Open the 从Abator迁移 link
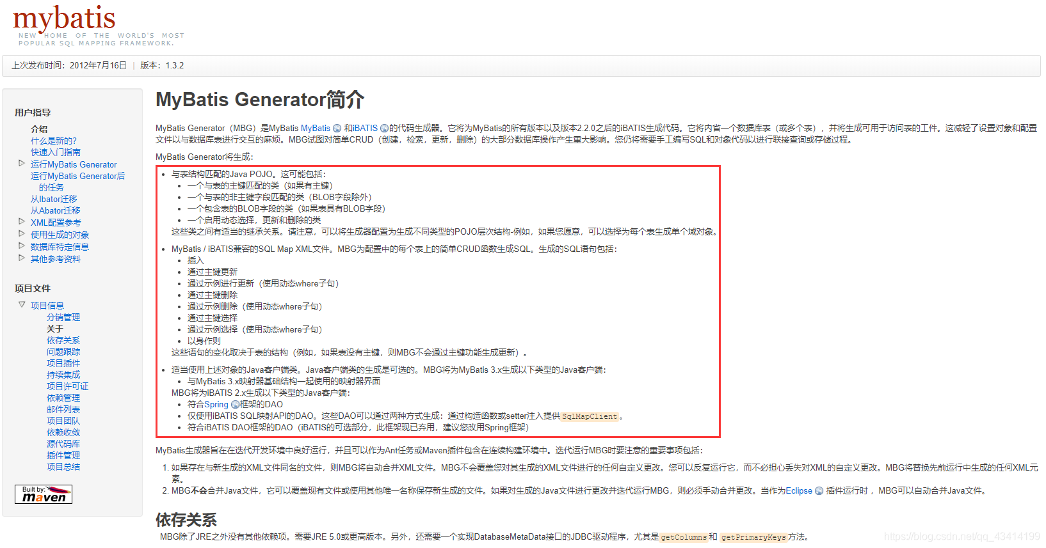 tap(56, 210)
